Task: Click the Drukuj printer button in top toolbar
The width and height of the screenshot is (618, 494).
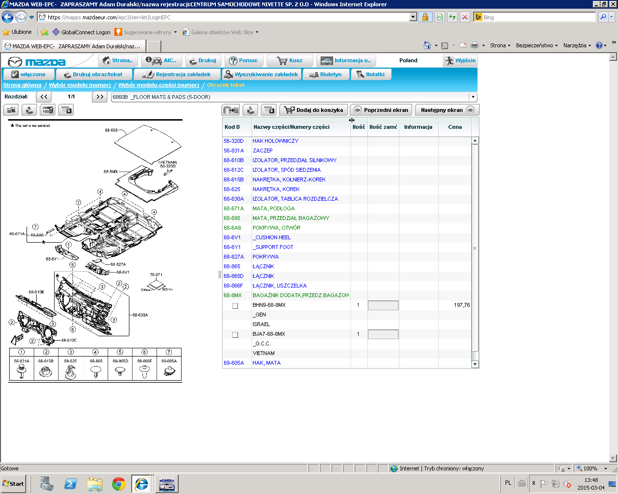Action: click(x=203, y=61)
